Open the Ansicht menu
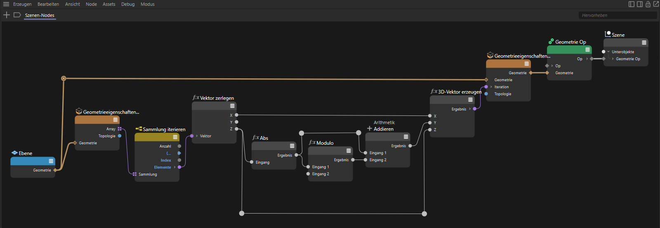The height and width of the screenshot is (228, 660). pos(73,4)
